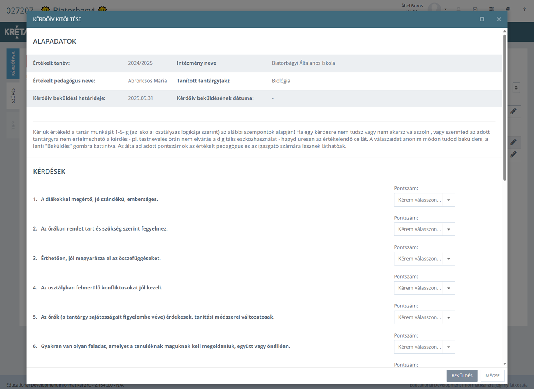Image resolution: width=534 pixels, height=389 pixels.
Task: Click the topmost pencil edit icon behind dialog
Action: point(513,111)
